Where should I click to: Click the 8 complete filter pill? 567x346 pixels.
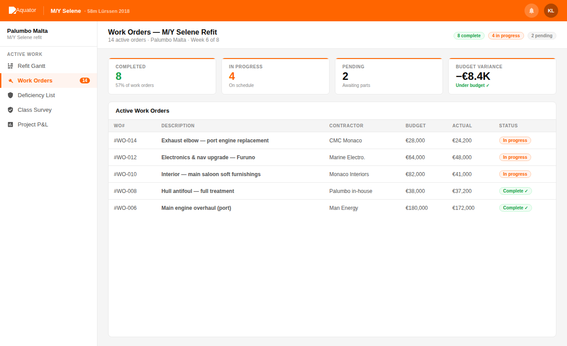click(x=469, y=36)
